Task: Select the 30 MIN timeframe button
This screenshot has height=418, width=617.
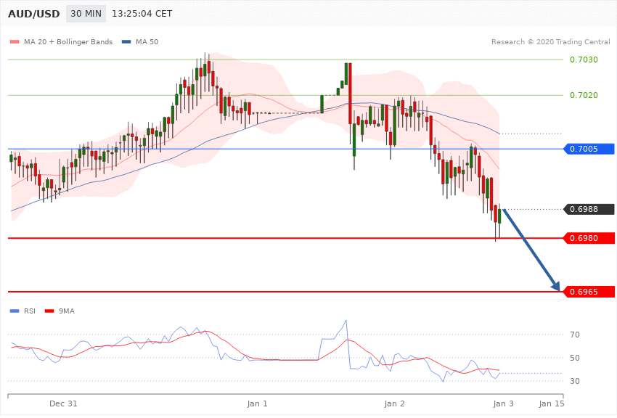Action: tap(86, 14)
